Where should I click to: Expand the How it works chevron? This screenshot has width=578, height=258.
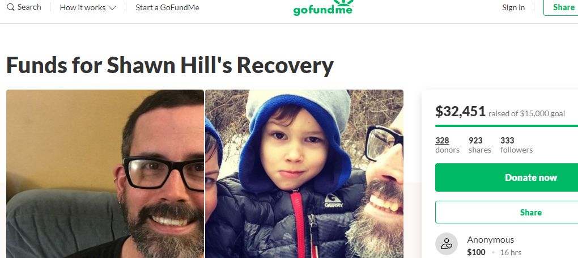pyautogui.click(x=112, y=8)
